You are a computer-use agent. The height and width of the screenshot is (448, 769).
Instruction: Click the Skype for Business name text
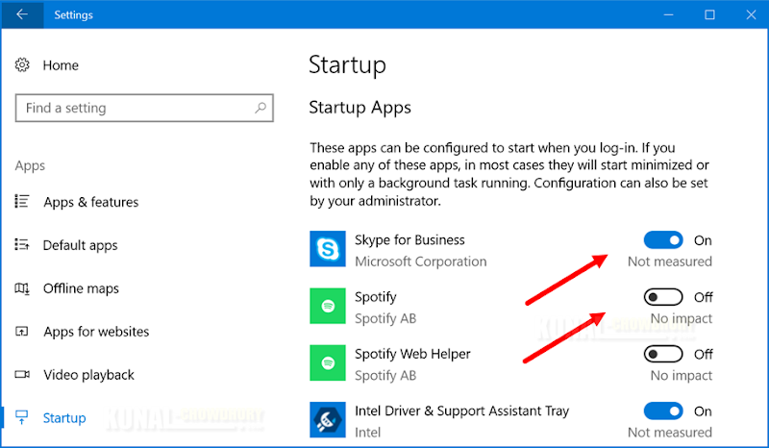(409, 240)
